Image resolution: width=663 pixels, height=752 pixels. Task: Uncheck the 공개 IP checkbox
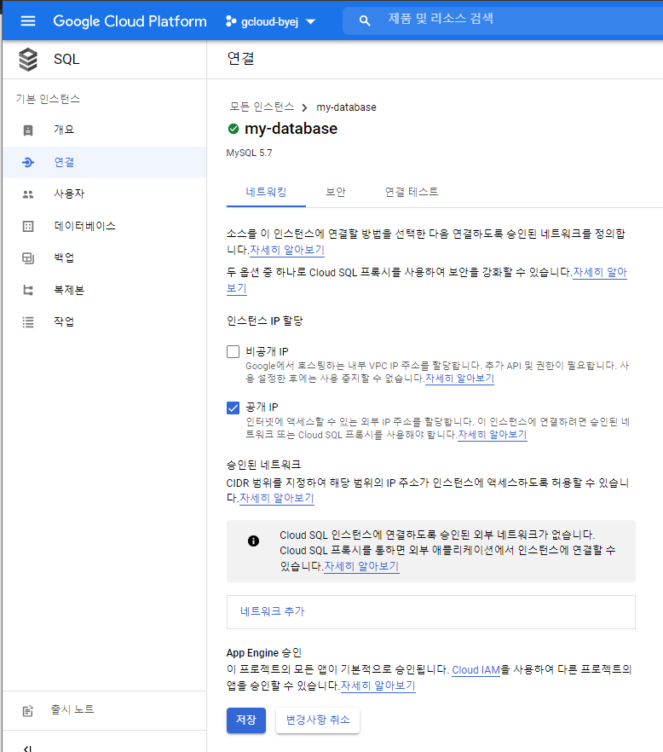point(233,408)
